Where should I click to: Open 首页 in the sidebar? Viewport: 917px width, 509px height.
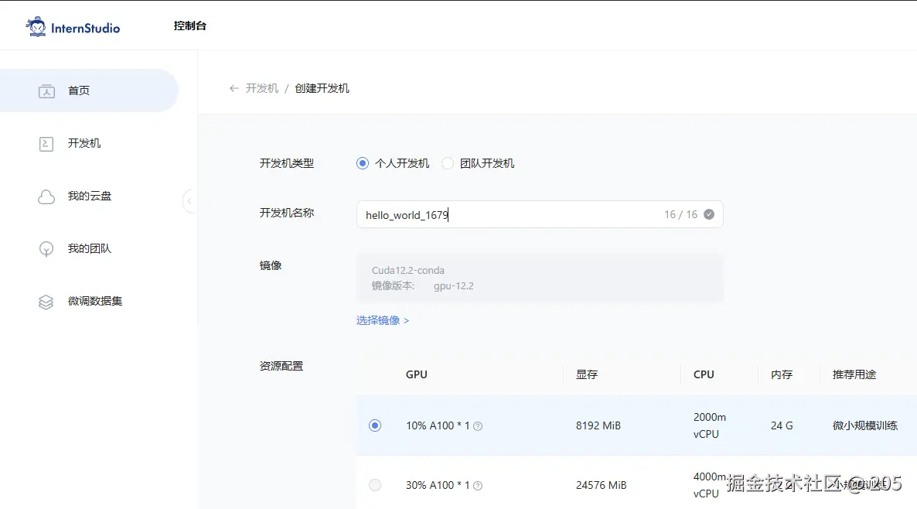[x=89, y=91]
